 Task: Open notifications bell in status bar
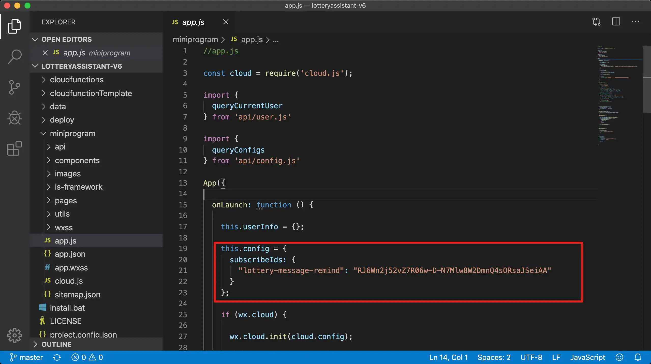click(638, 357)
